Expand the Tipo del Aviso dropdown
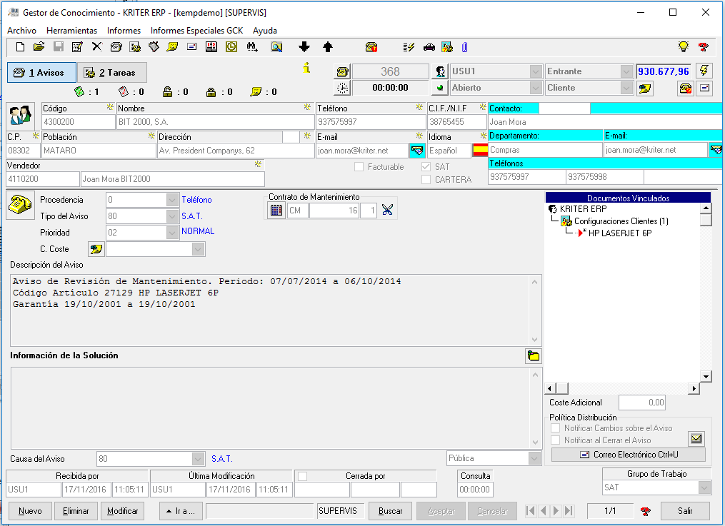Screen dimensions: 725x526 pos(172,216)
